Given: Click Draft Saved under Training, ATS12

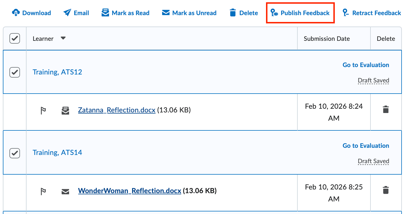Looking at the screenshot, I should coord(373,80).
